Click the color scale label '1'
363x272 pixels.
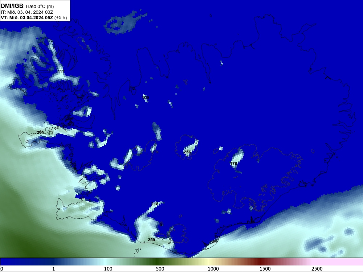tap(53, 269)
